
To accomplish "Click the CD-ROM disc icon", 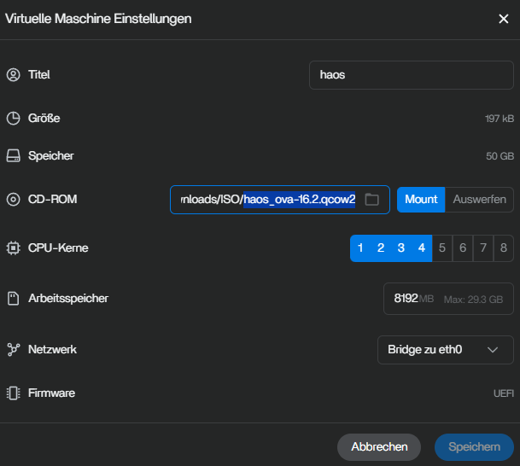I will coord(13,200).
